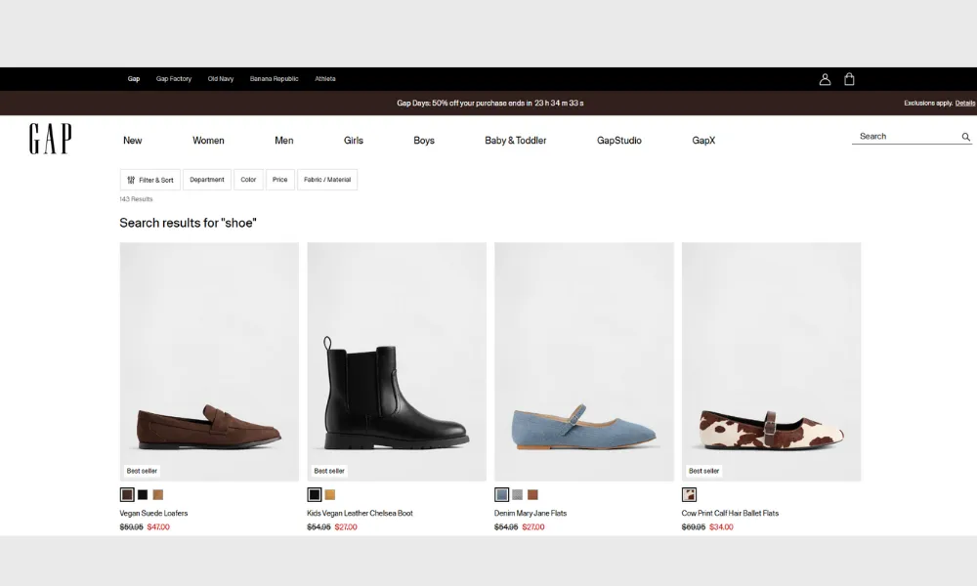
Task: Select the black swatch for Vegan Suede Loafers
Action: pos(143,495)
